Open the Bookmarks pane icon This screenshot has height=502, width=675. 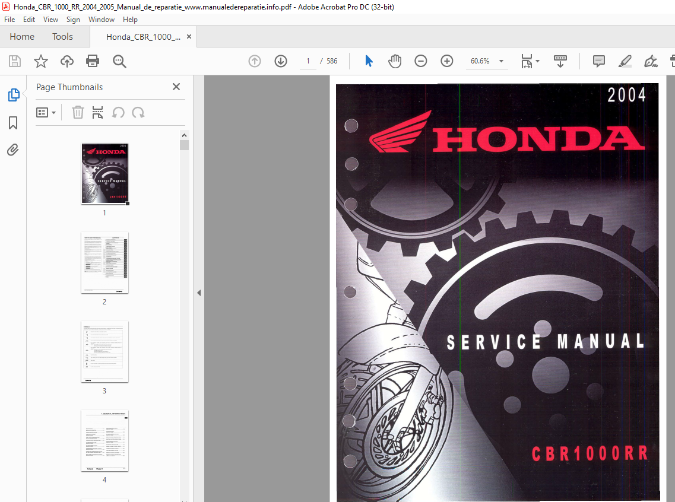coord(13,123)
